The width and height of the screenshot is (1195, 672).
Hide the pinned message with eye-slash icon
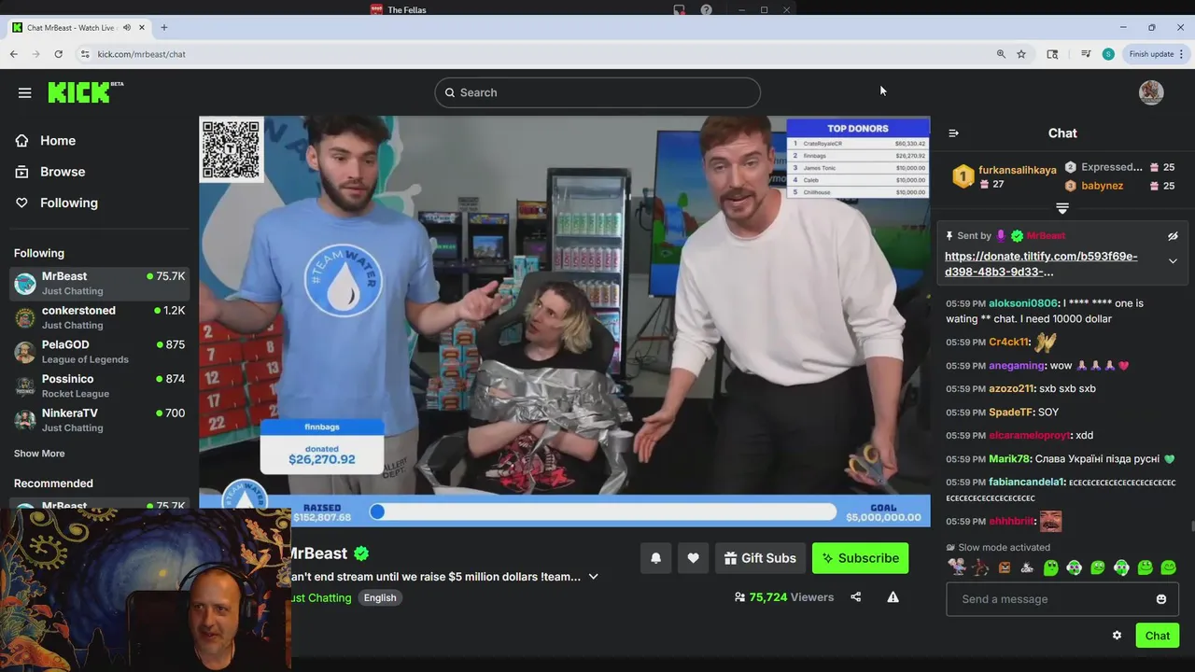1173,236
